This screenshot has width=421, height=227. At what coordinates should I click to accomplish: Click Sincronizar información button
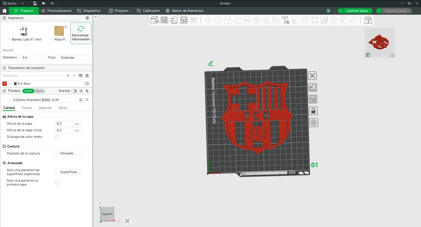(81, 33)
